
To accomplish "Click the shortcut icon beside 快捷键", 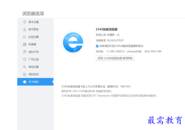I will click(25, 44).
